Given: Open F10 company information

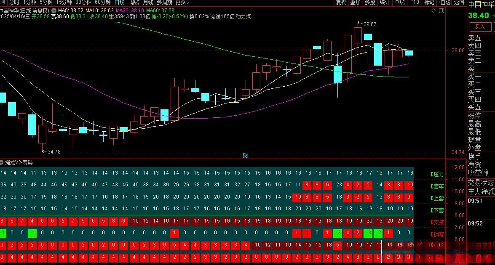Looking at the screenshot, I should point(415,3).
